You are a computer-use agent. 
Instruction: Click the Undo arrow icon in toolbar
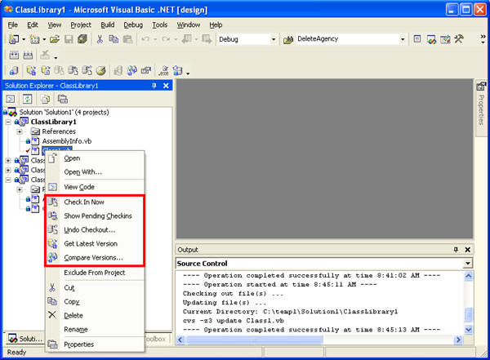coord(145,39)
